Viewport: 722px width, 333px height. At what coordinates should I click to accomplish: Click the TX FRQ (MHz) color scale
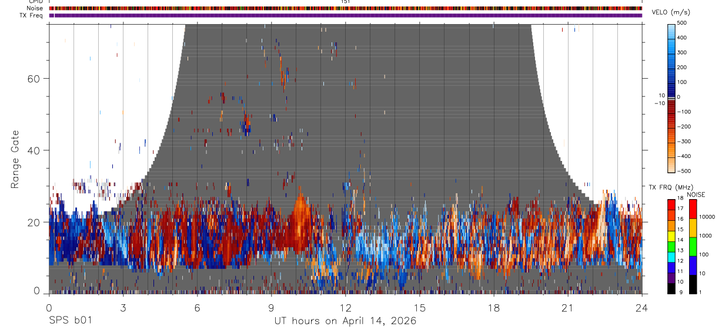point(671,246)
